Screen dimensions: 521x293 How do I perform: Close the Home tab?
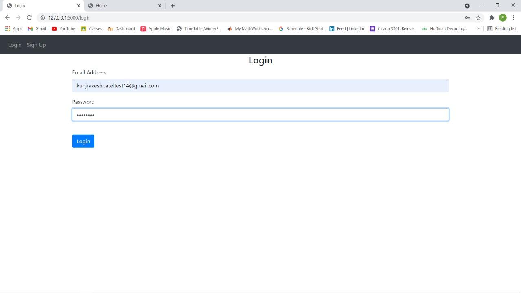tap(160, 6)
